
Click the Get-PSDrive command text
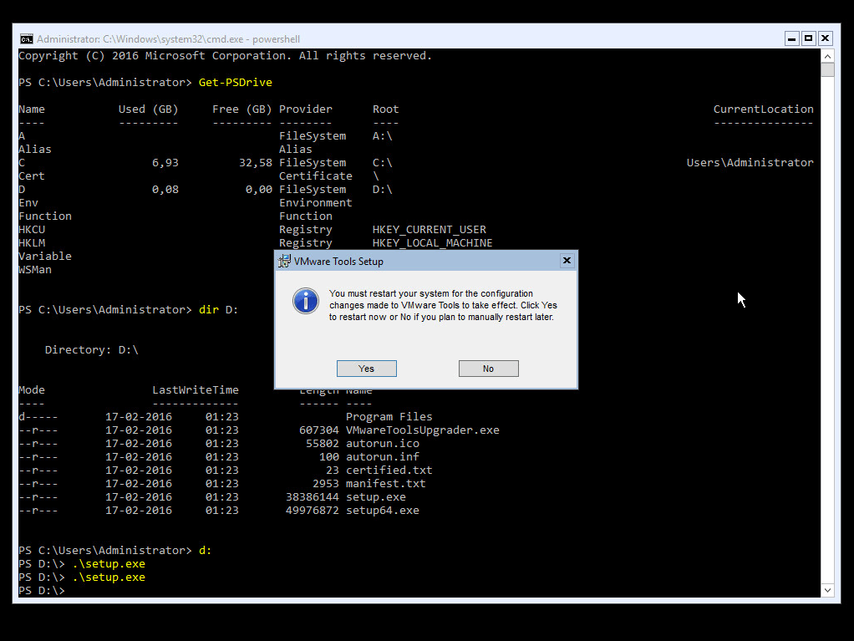coord(236,82)
